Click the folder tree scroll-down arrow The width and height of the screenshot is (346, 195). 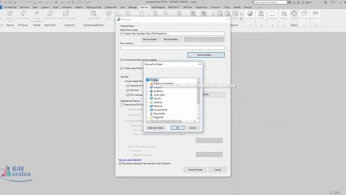pos(198,119)
